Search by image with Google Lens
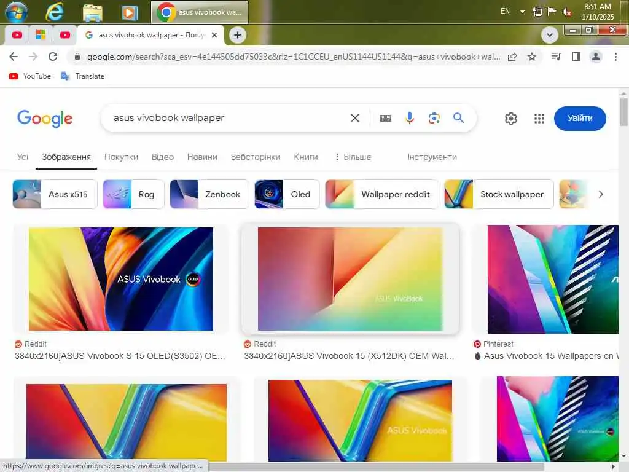 pos(434,118)
